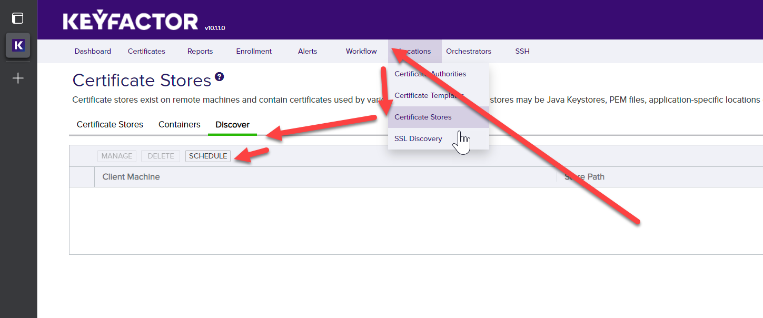Open the Reports menu
763x318 pixels.
click(200, 51)
